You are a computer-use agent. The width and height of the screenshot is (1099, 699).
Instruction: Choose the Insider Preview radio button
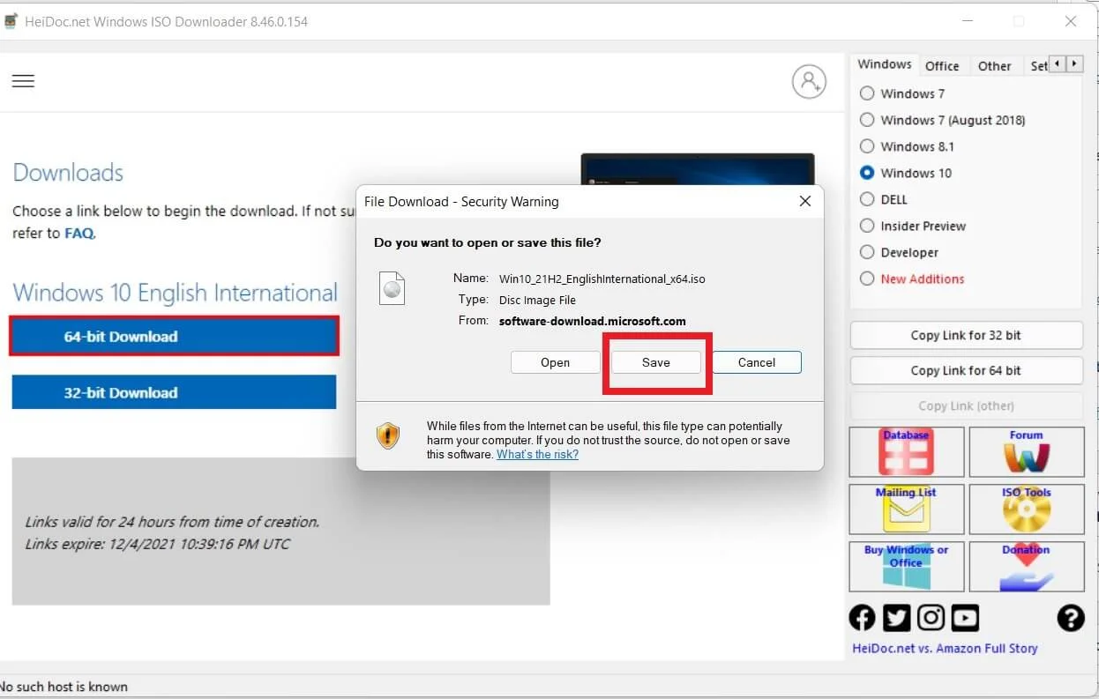(867, 226)
